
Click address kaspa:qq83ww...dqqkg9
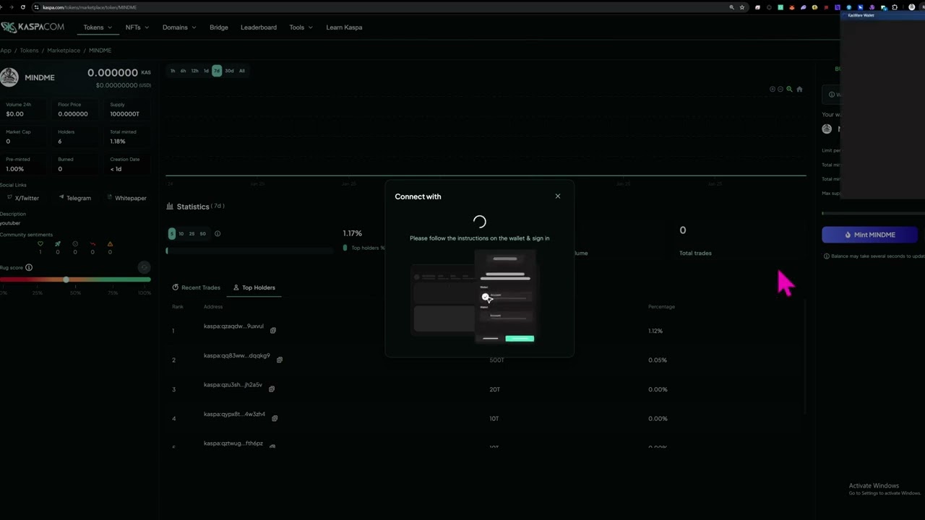click(237, 355)
